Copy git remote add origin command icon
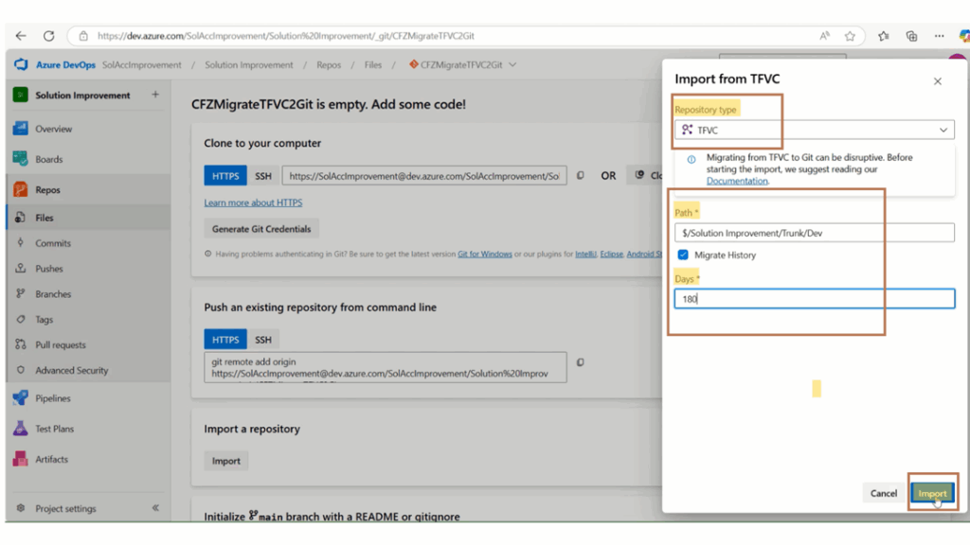Viewport: 970px width, 545px height. pos(581,362)
